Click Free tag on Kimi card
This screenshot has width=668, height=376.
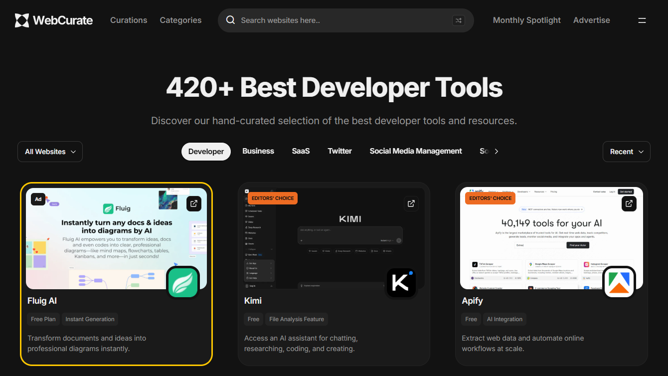point(254,319)
